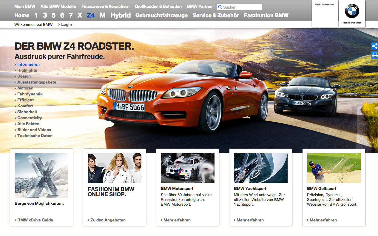Focus the Suchen search field

pyautogui.click(x=240, y=7)
